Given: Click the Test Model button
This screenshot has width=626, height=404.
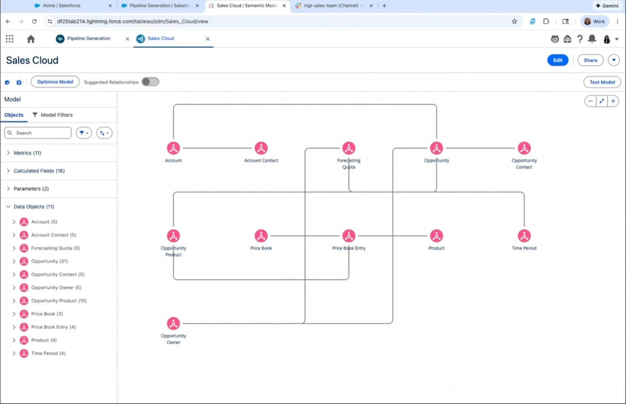Looking at the screenshot, I should (602, 82).
